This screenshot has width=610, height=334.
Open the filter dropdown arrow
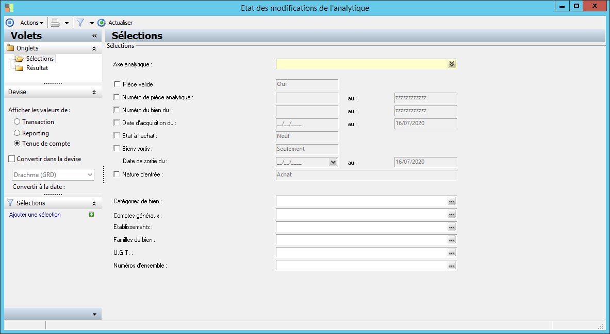[92, 23]
